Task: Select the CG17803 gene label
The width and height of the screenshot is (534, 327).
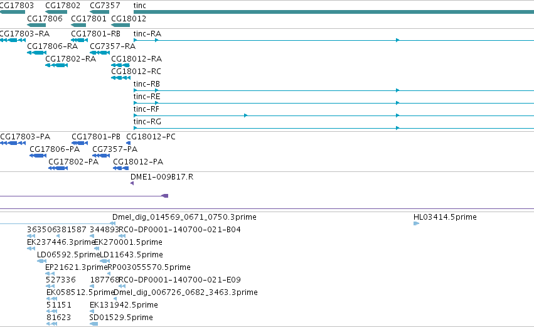Action: coord(17,6)
